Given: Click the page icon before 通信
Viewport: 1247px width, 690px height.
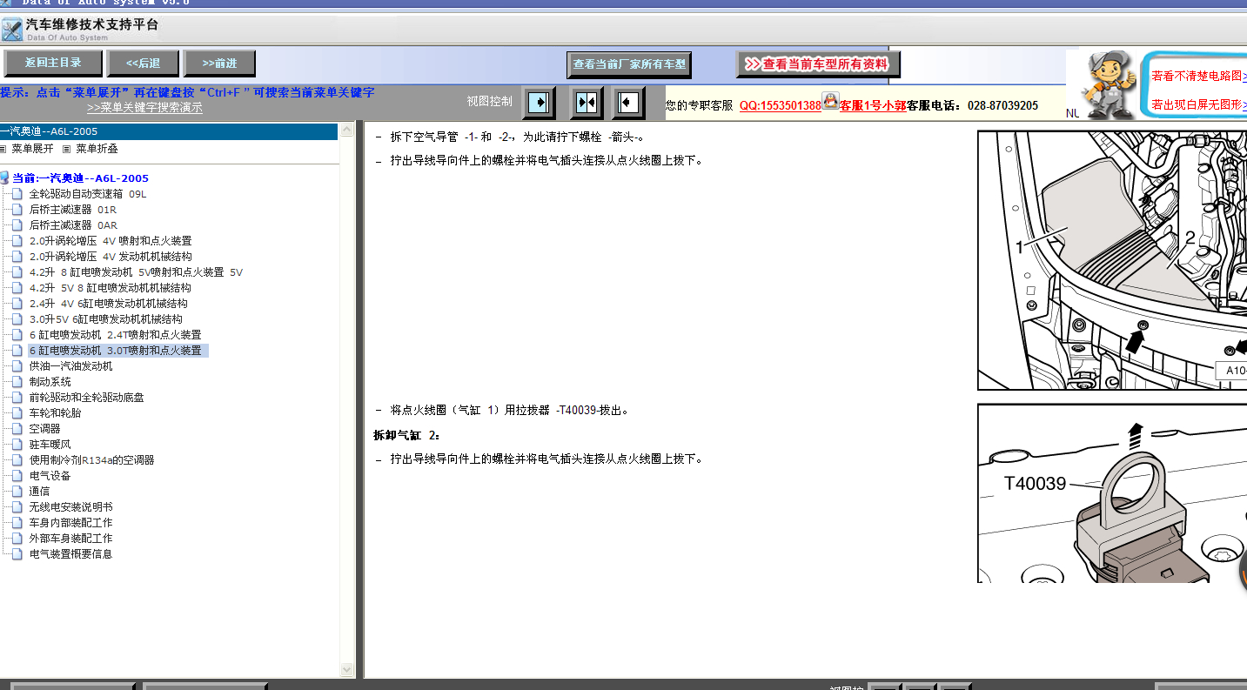Looking at the screenshot, I should [17, 492].
